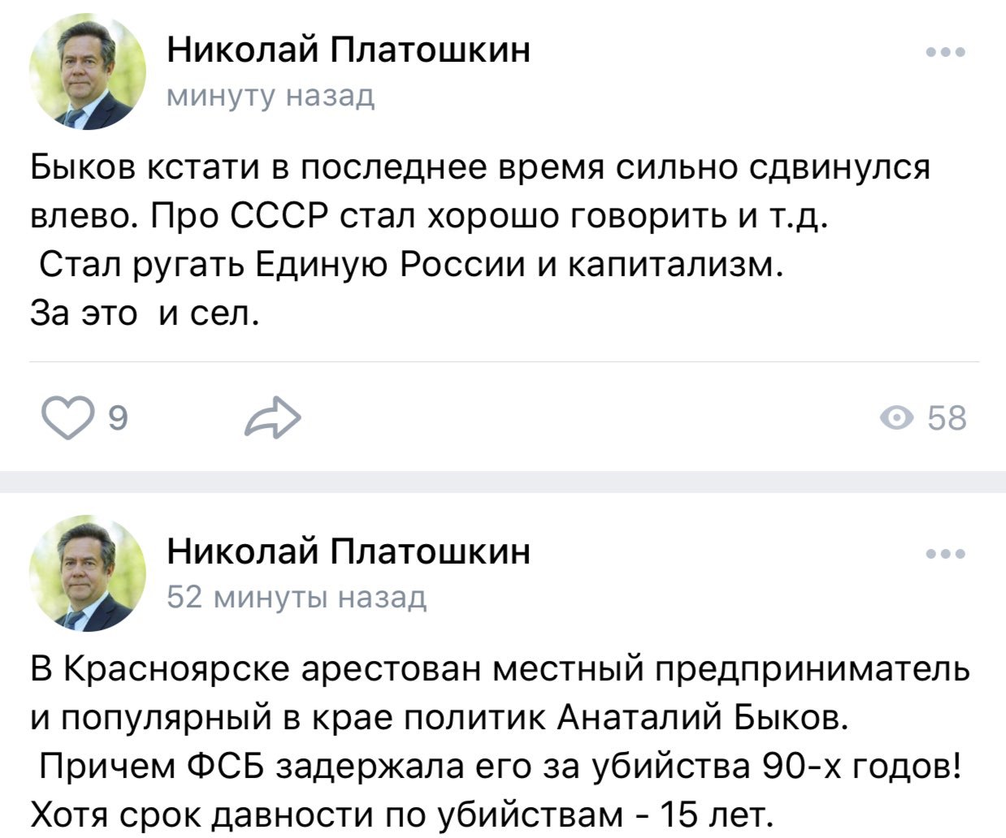Click the author name on the 52-minute-old post
The height and width of the screenshot is (838, 1006).
349,551
